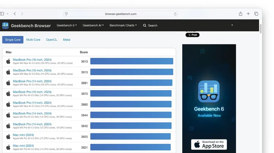Open MacBook Pro 14-inch M4 Max 16 CPU cores link
Screen dimensions: 274x153
coord(32,81)
